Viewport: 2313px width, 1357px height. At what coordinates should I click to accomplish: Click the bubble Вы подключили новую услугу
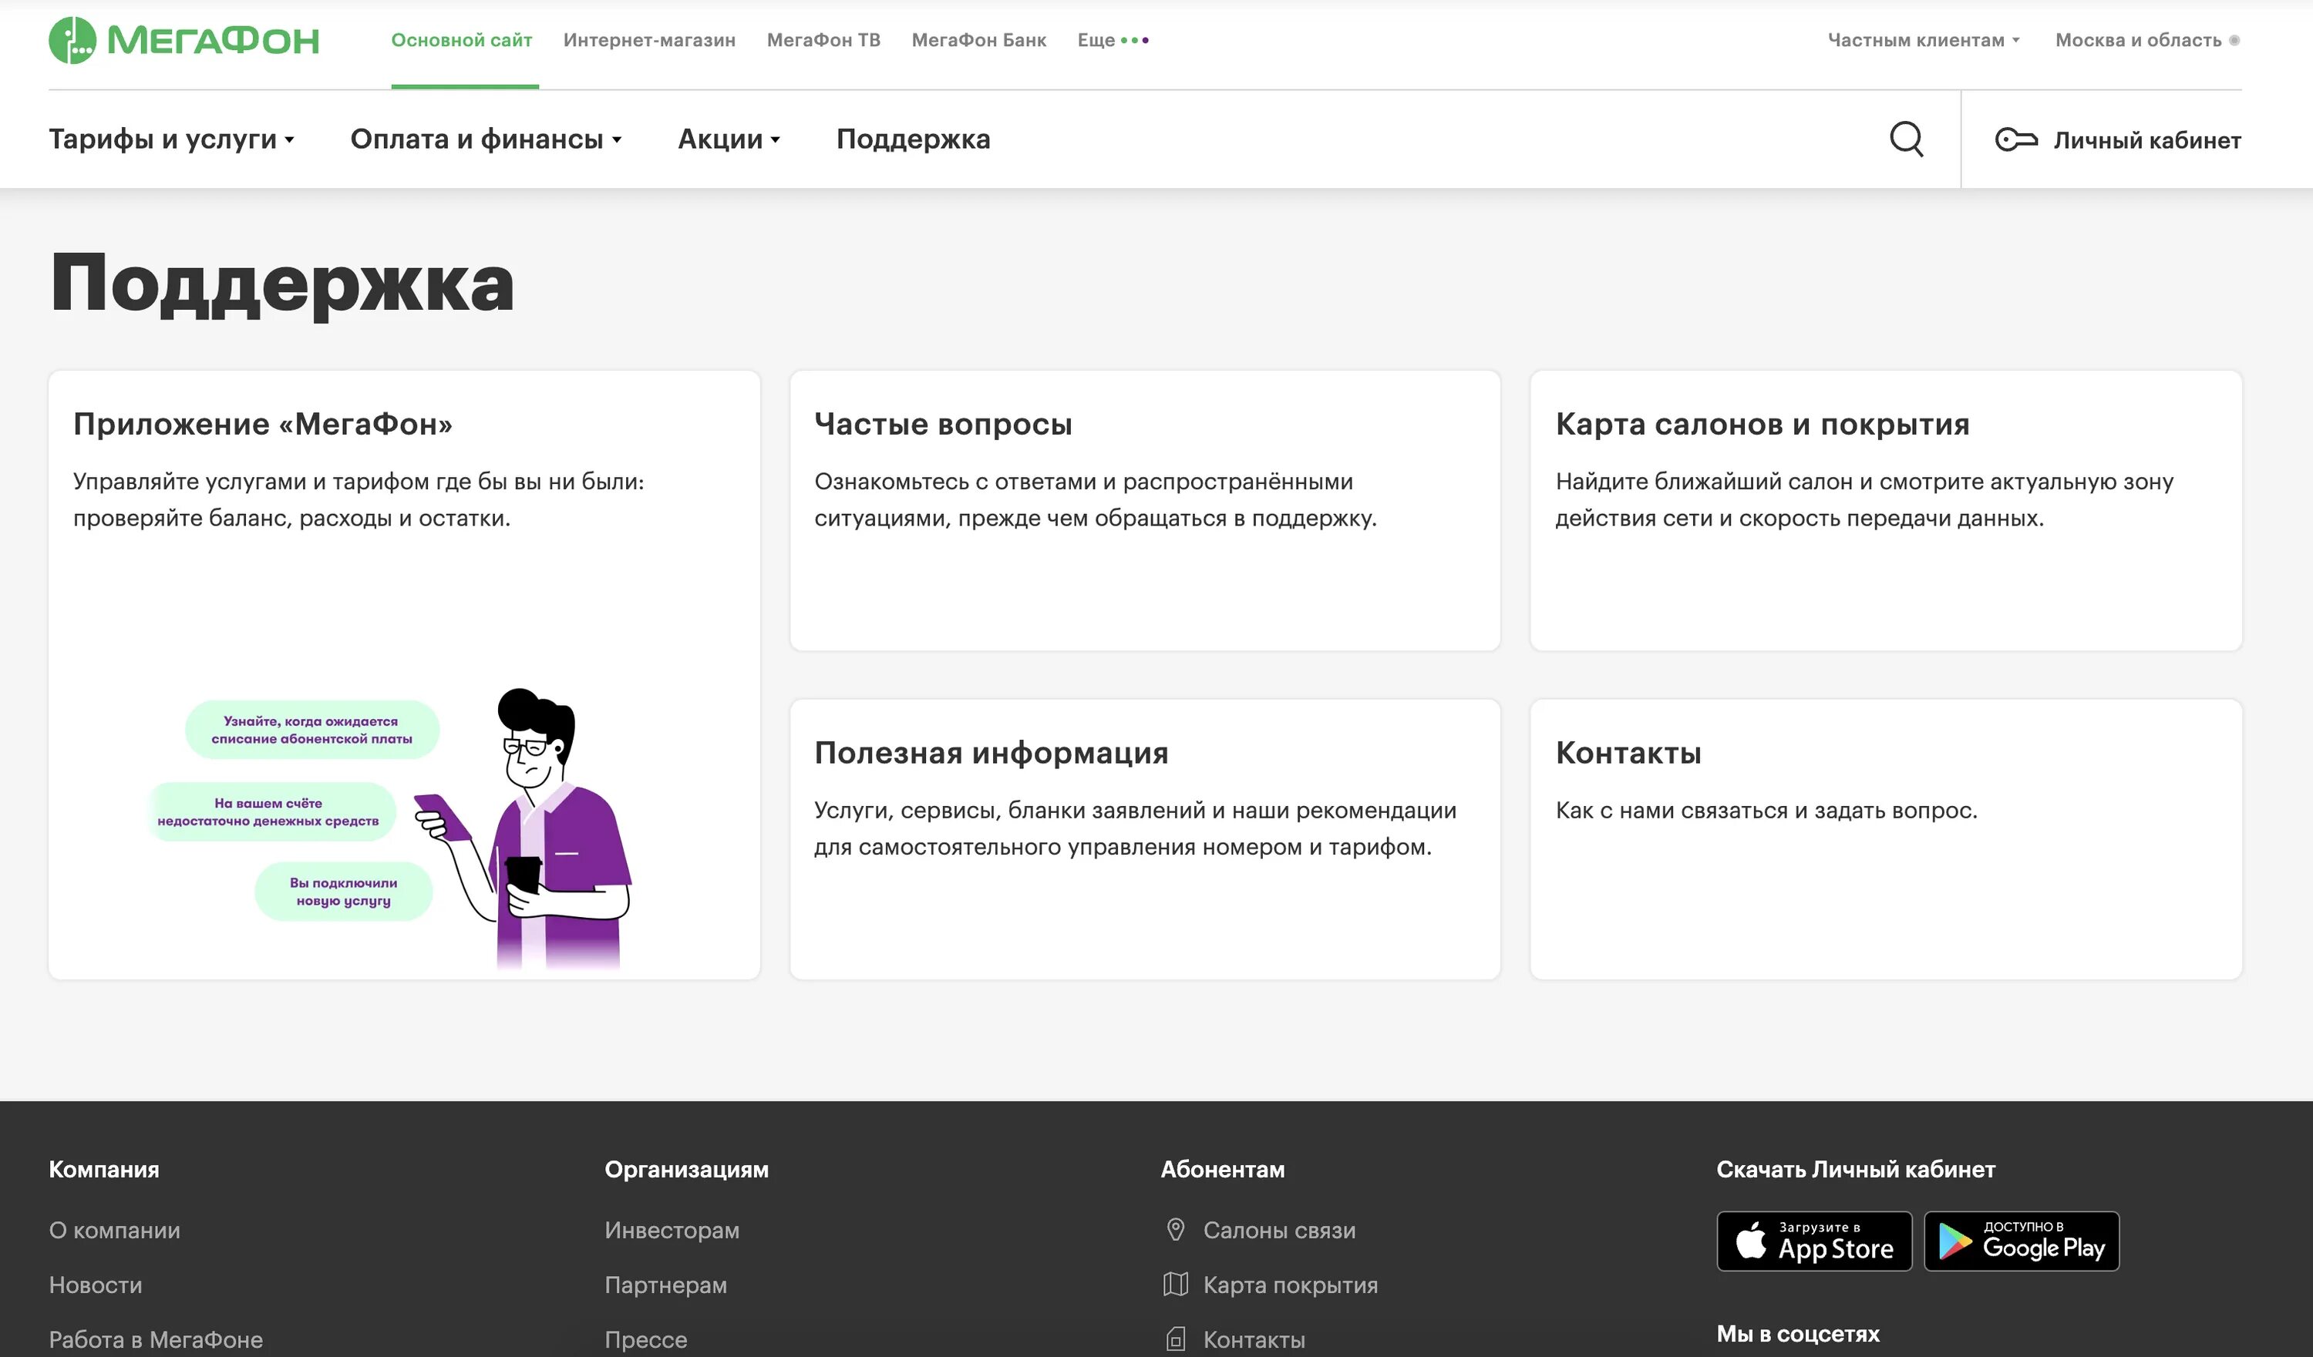(343, 891)
